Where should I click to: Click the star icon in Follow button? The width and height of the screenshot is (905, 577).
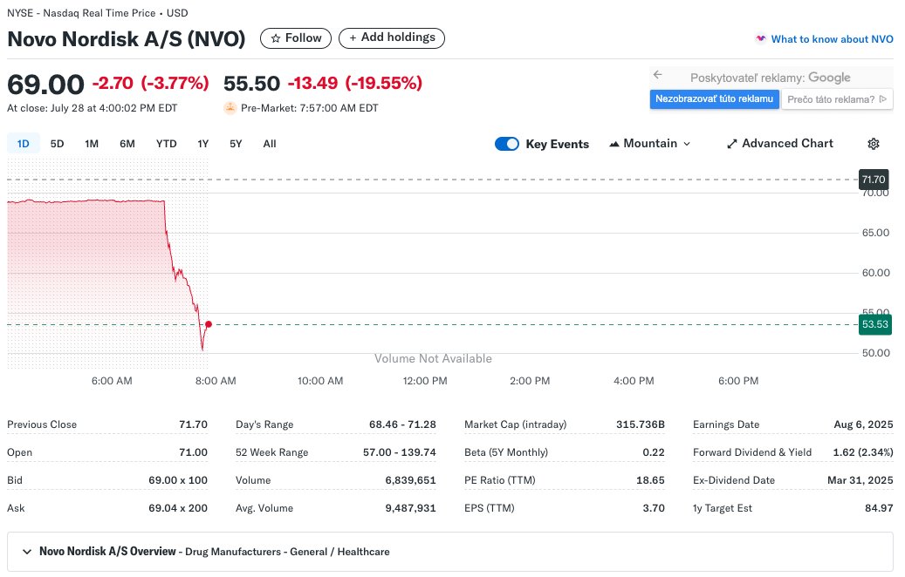275,38
